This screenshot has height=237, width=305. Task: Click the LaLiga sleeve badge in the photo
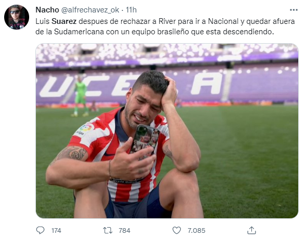click(85, 129)
